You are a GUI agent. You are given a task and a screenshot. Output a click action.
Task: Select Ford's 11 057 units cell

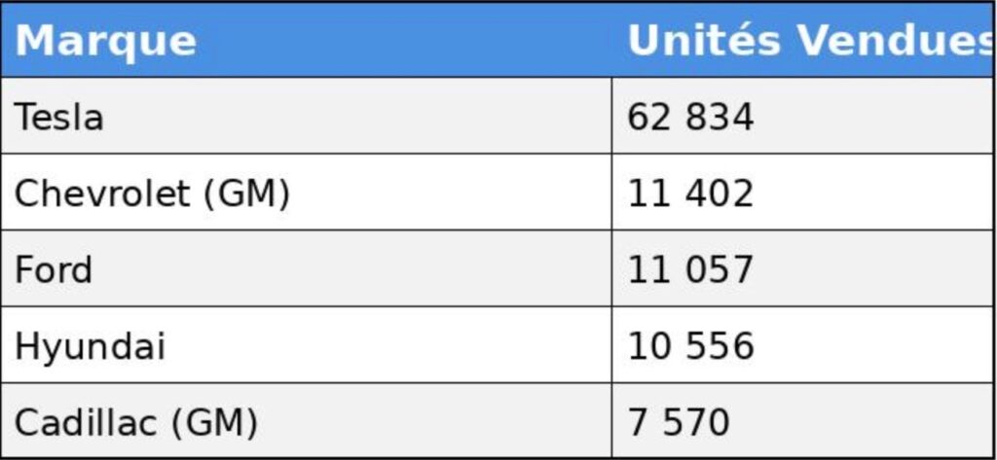689,269
